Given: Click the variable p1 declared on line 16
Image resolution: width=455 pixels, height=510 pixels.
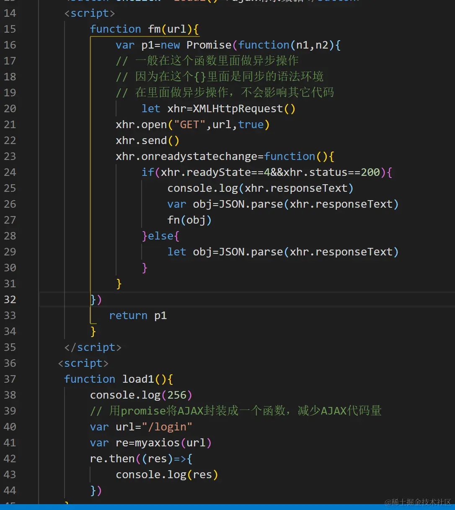Looking at the screenshot, I should pyautogui.click(x=148, y=45).
